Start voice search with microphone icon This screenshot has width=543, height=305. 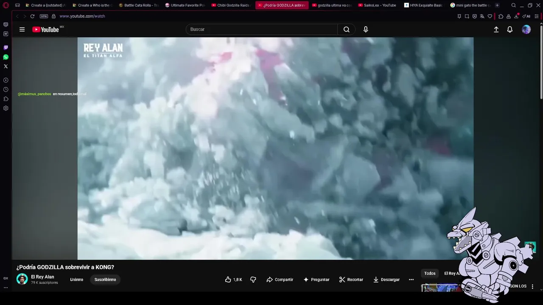pyautogui.click(x=366, y=29)
